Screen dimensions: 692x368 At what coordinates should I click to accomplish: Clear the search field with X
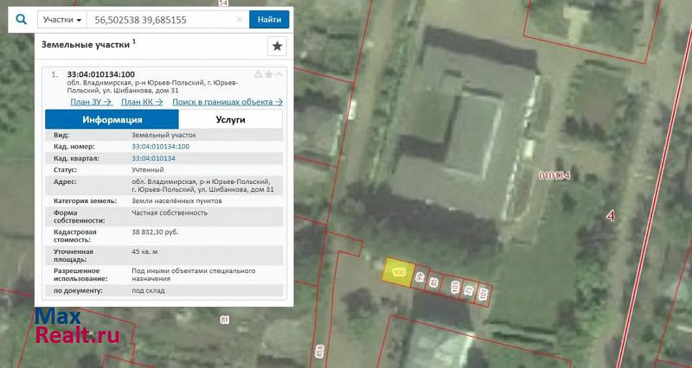(240, 19)
